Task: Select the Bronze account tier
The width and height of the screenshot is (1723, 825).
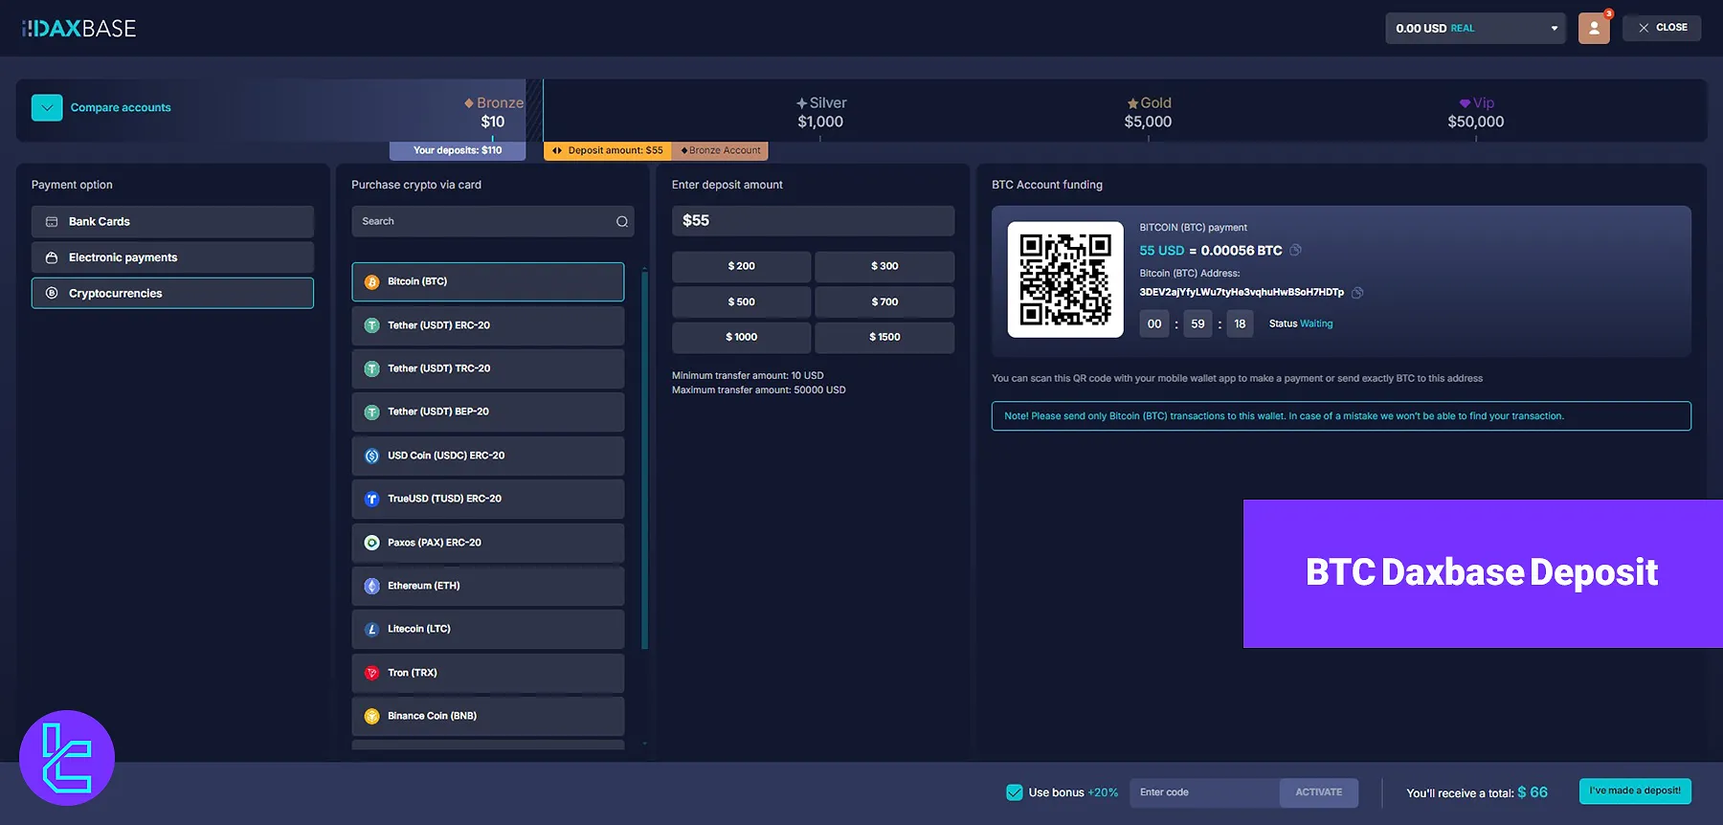Action: click(x=494, y=112)
